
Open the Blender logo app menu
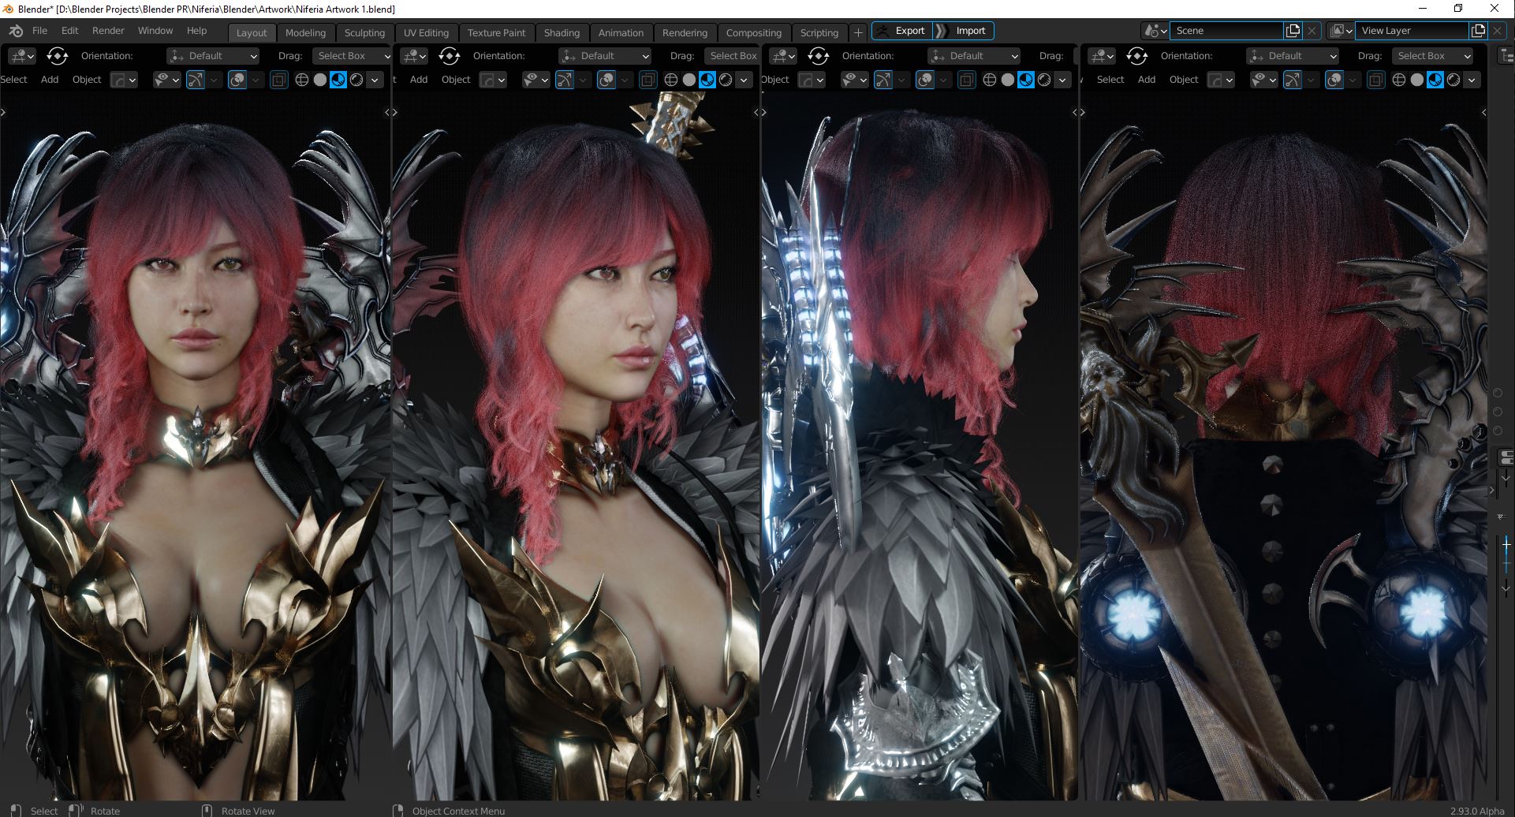tap(16, 31)
